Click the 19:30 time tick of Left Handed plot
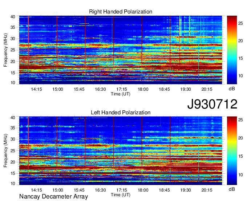Screen dimensions: 247x201 [x=186, y=190]
